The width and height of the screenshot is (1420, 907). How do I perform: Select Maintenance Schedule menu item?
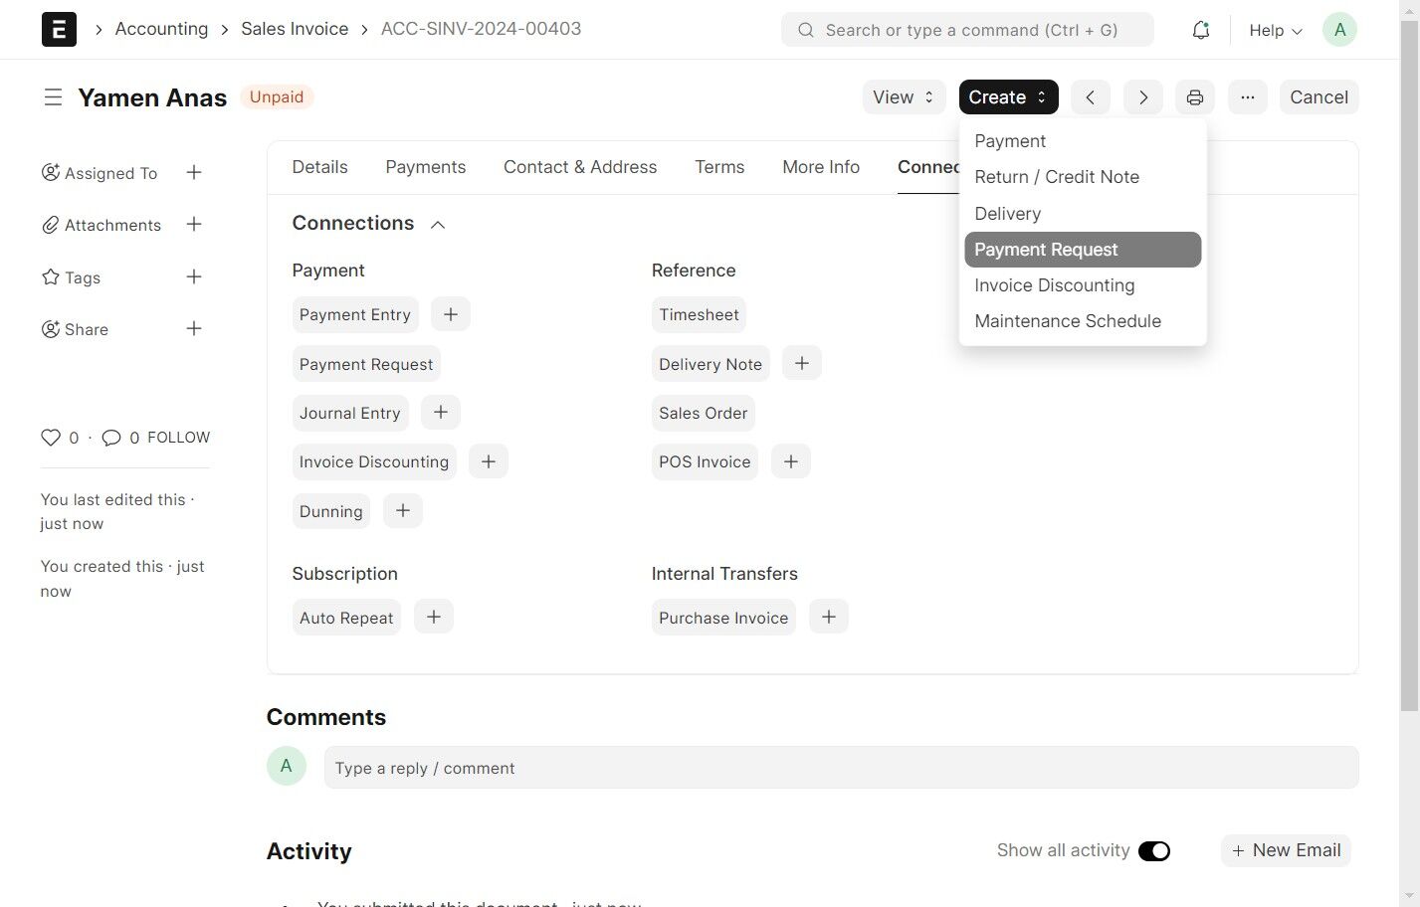[x=1083, y=321]
